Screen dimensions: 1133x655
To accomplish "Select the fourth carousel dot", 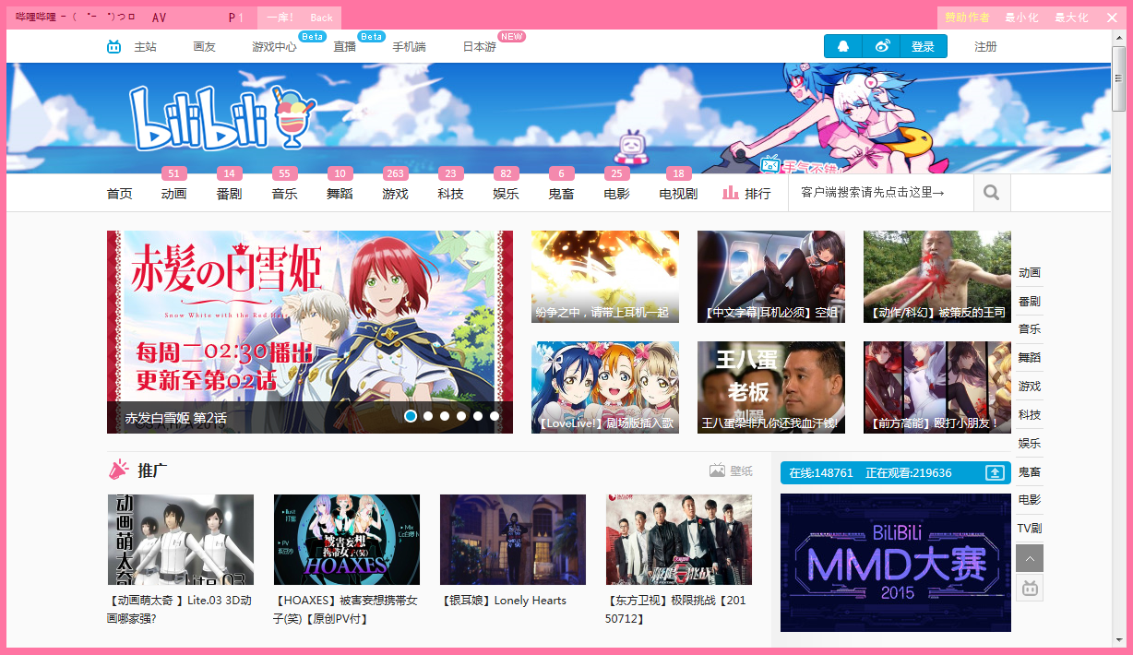I will pos(461,416).
